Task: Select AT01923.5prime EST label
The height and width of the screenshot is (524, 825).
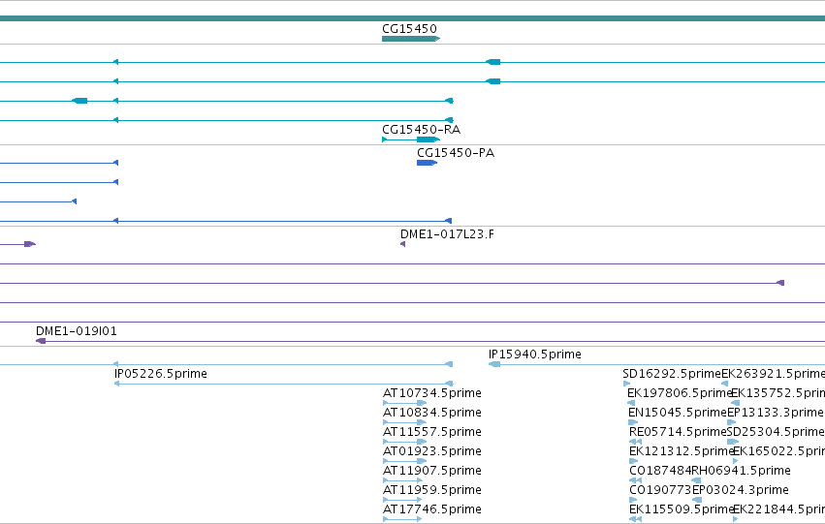Action: click(432, 451)
